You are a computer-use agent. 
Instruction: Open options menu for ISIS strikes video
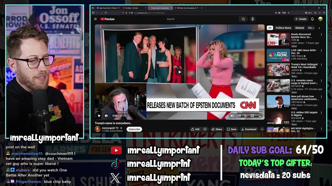(321, 113)
